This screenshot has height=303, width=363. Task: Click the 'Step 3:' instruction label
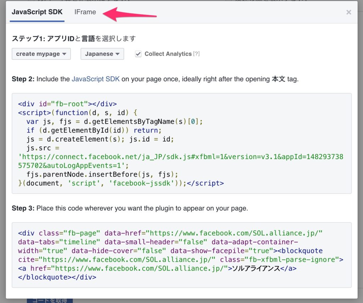click(x=23, y=209)
